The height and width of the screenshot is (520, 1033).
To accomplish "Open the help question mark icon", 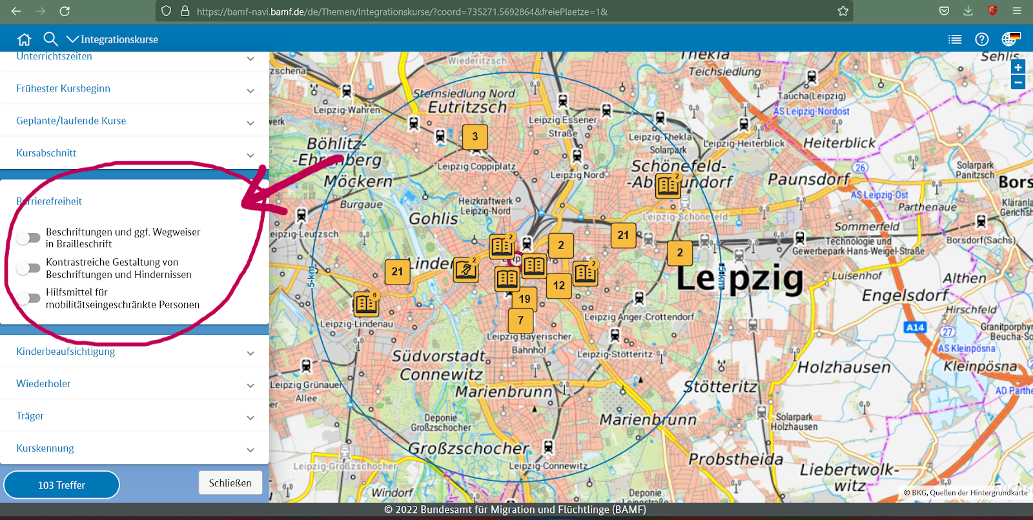I will point(982,39).
